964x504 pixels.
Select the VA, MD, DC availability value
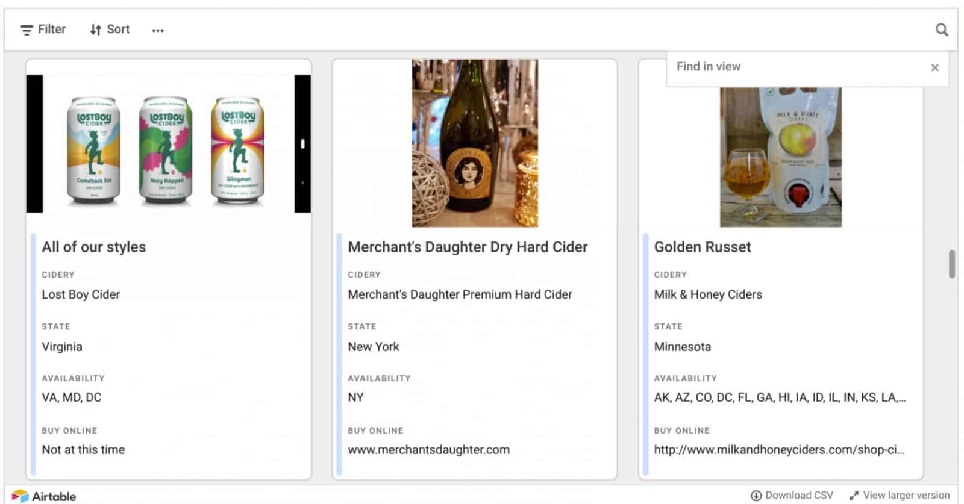[72, 397]
